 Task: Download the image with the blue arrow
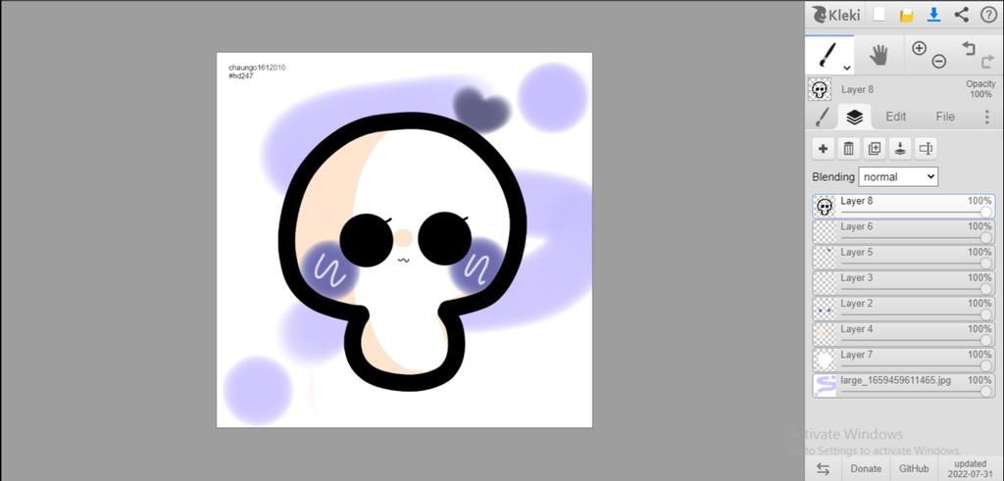click(x=933, y=15)
